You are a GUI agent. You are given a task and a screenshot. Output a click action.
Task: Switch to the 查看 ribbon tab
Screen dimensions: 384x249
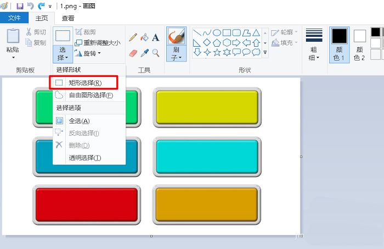[68, 18]
